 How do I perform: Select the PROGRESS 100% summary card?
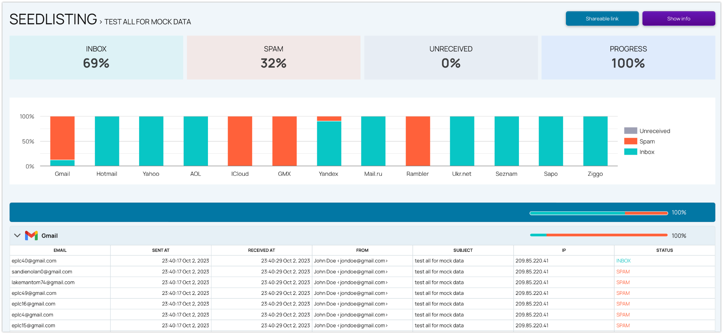tap(628, 57)
